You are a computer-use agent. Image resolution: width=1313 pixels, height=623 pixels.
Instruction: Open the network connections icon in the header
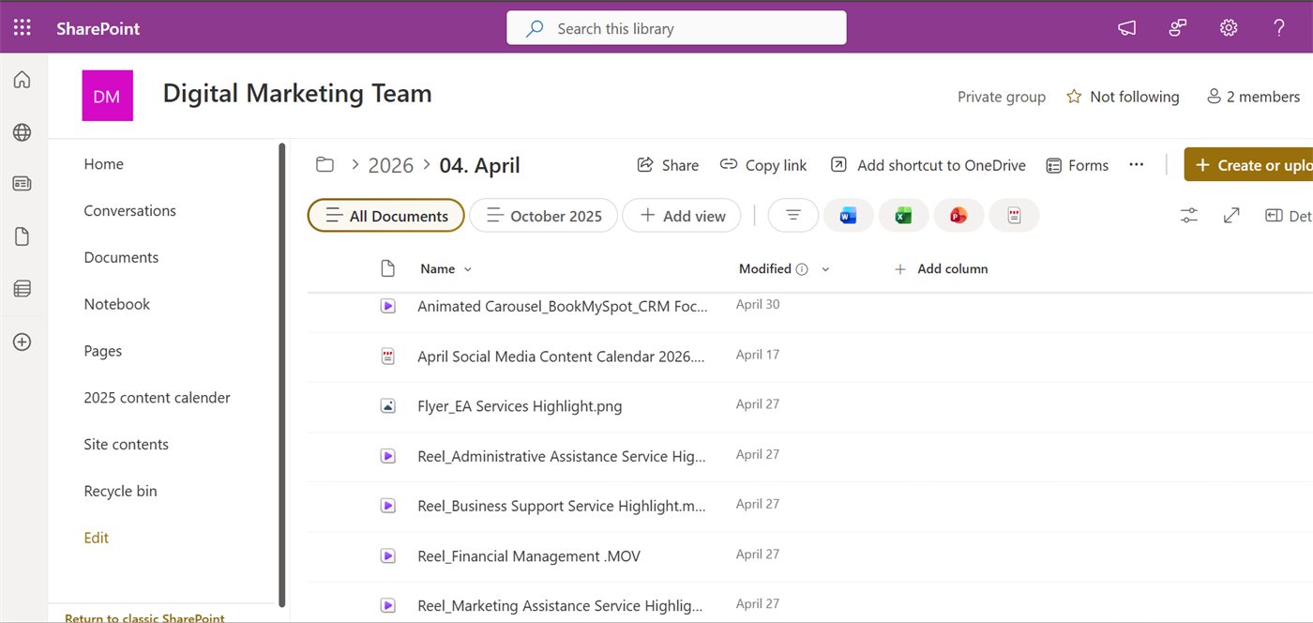point(1178,28)
